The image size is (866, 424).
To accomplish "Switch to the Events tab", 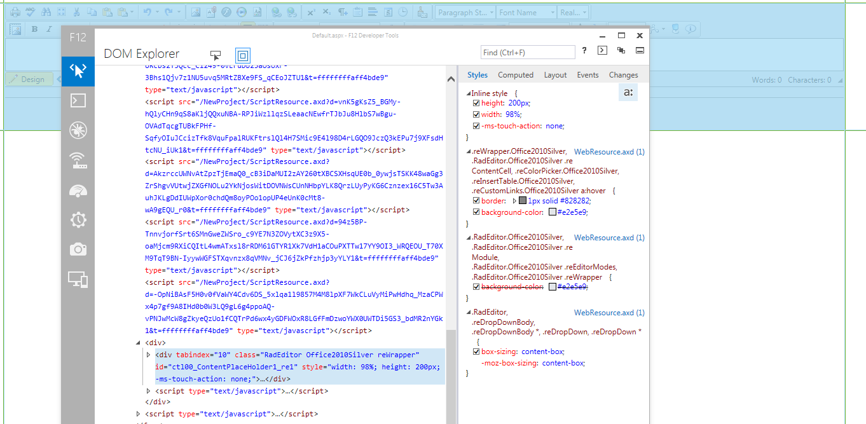I will point(588,75).
